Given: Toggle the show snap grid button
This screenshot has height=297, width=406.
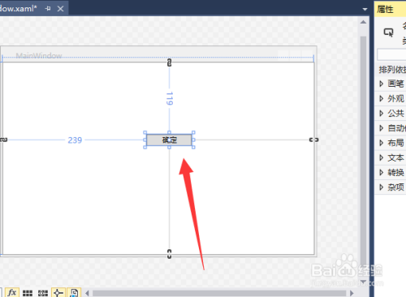Looking at the screenshot, I should [x=28, y=293].
